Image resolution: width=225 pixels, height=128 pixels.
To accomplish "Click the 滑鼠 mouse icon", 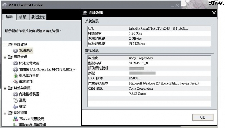I will coord(15,100).
